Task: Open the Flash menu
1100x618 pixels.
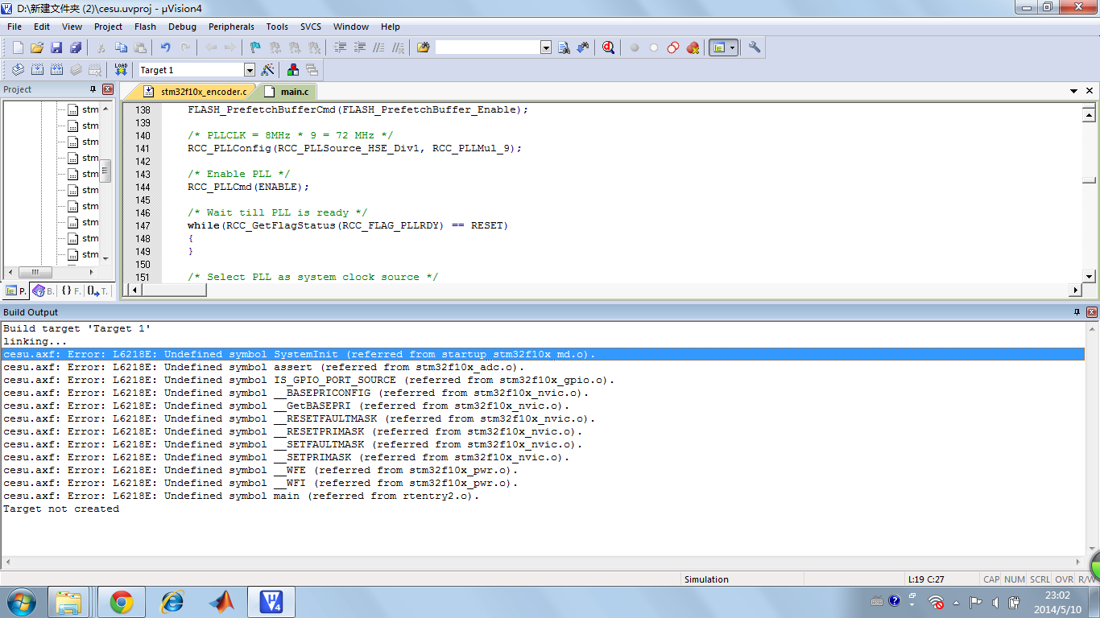Action: (x=145, y=27)
